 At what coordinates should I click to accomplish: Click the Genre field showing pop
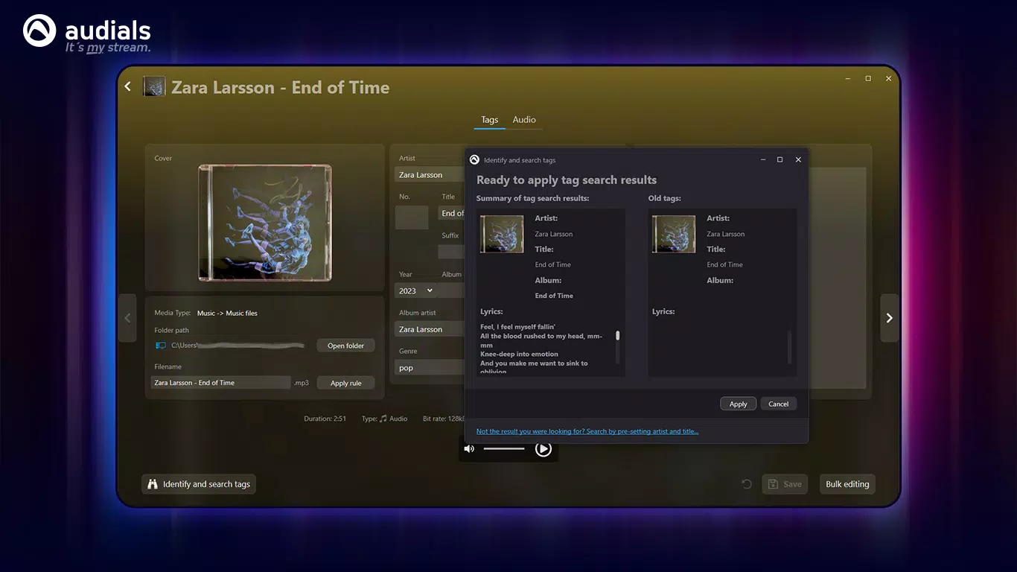pos(430,368)
